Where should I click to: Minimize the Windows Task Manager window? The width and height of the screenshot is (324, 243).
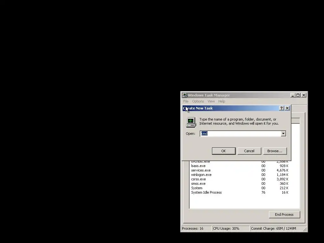pos(292,95)
